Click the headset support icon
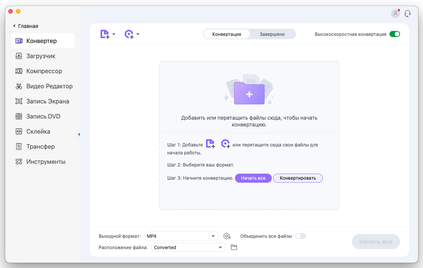Viewport: 423px width, 268px height. pos(408,14)
